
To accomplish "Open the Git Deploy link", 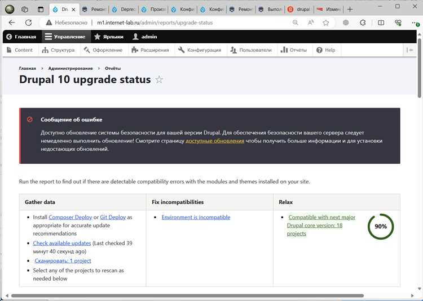I will pyautogui.click(x=113, y=217).
